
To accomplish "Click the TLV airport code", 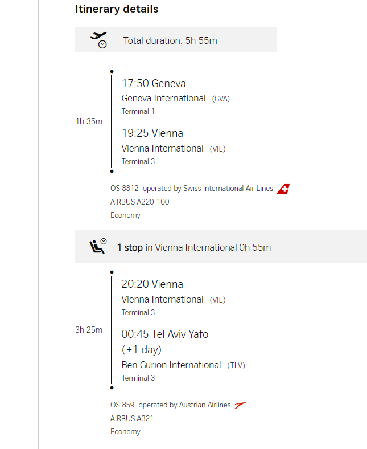I will point(236,365).
